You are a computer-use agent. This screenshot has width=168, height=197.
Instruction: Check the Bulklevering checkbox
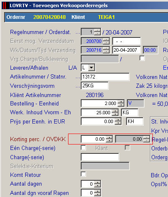(x=142, y=58)
